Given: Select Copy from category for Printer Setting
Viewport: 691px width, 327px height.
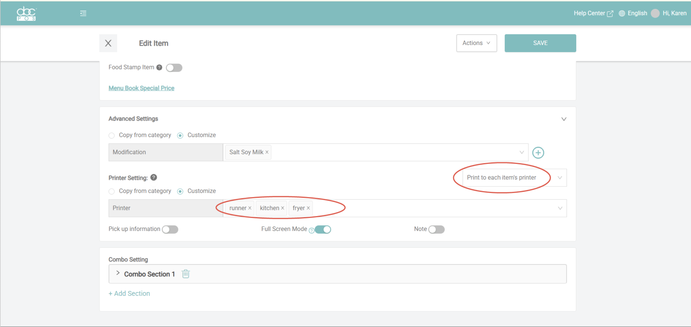Looking at the screenshot, I should click(111, 191).
